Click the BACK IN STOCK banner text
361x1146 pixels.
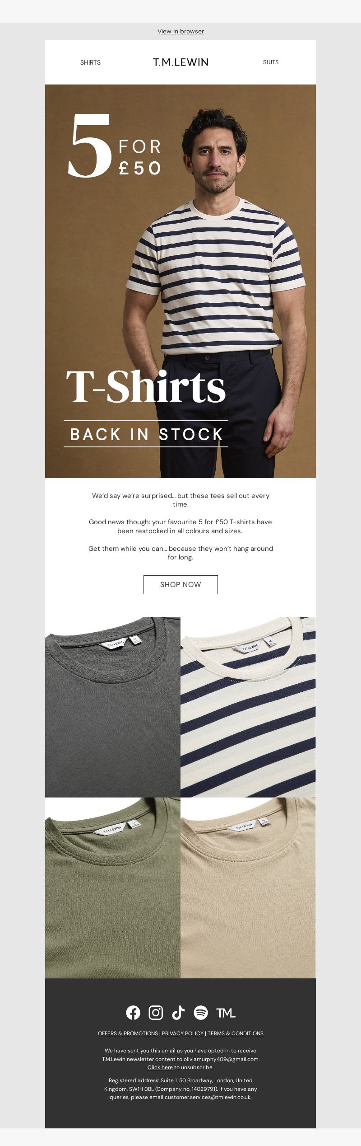(x=146, y=434)
